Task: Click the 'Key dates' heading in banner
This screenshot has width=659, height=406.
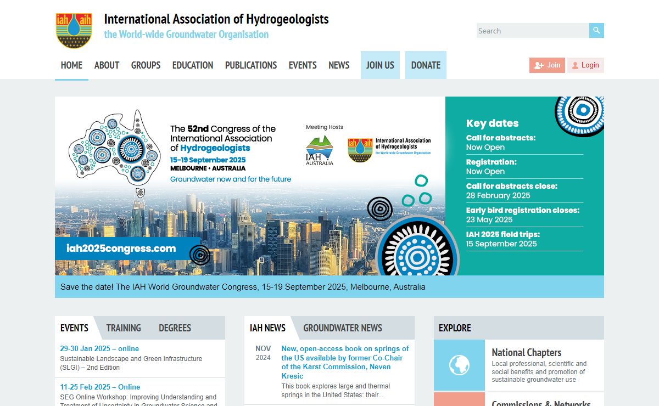Action: pyautogui.click(x=492, y=123)
